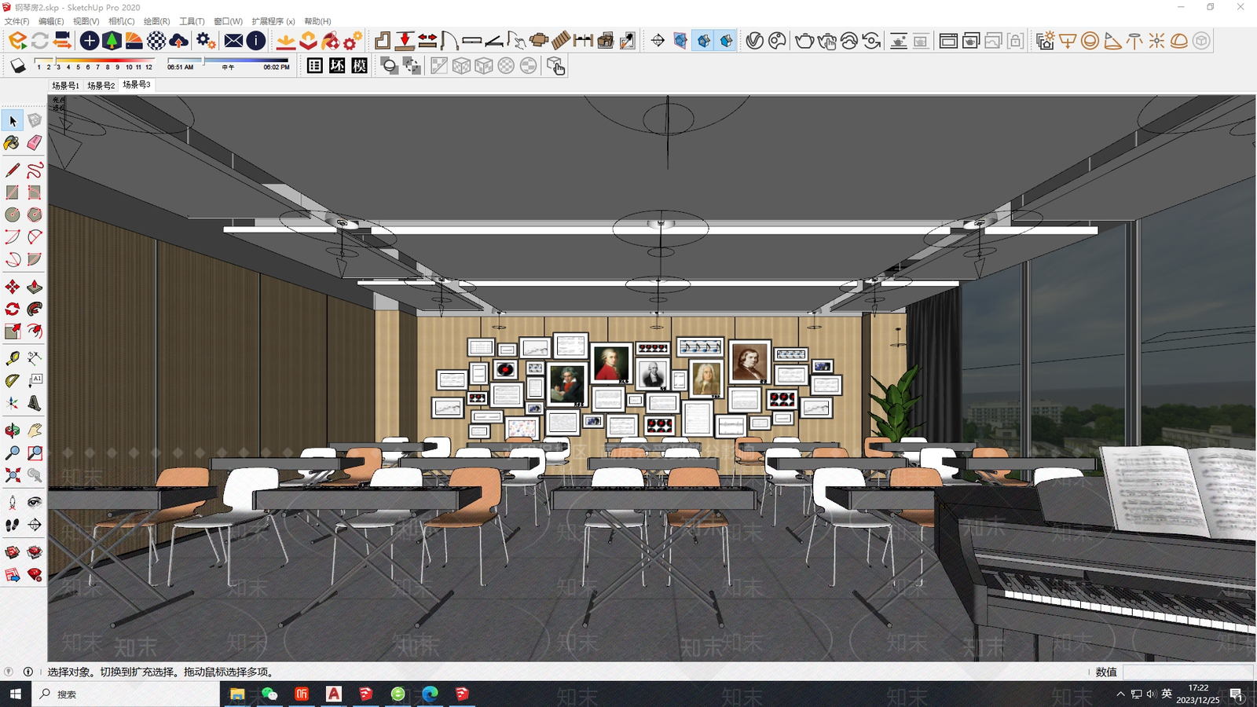Viewport: 1257px width, 707px height.
Task: Click the Zoom Extents tool
Action: [x=13, y=474]
